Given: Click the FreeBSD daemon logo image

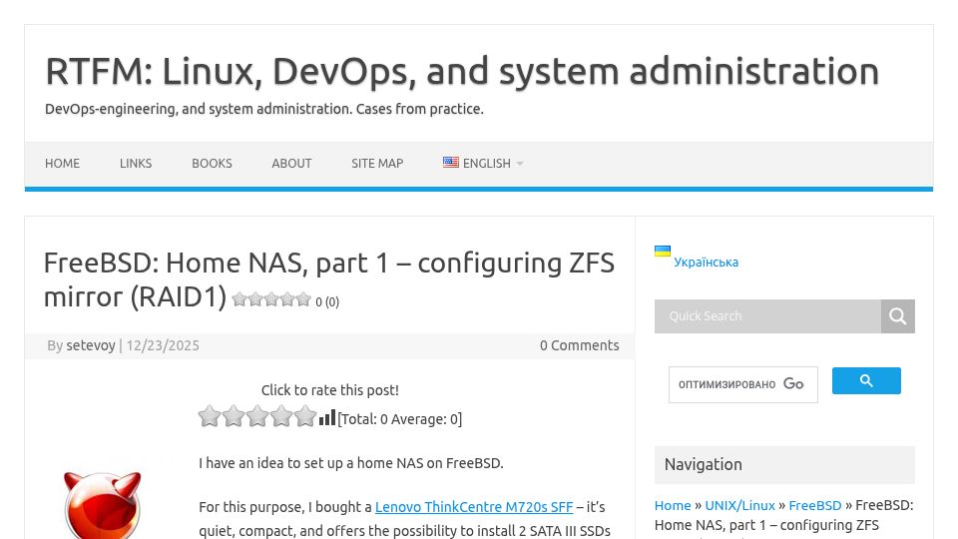Looking at the screenshot, I should point(102,505).
